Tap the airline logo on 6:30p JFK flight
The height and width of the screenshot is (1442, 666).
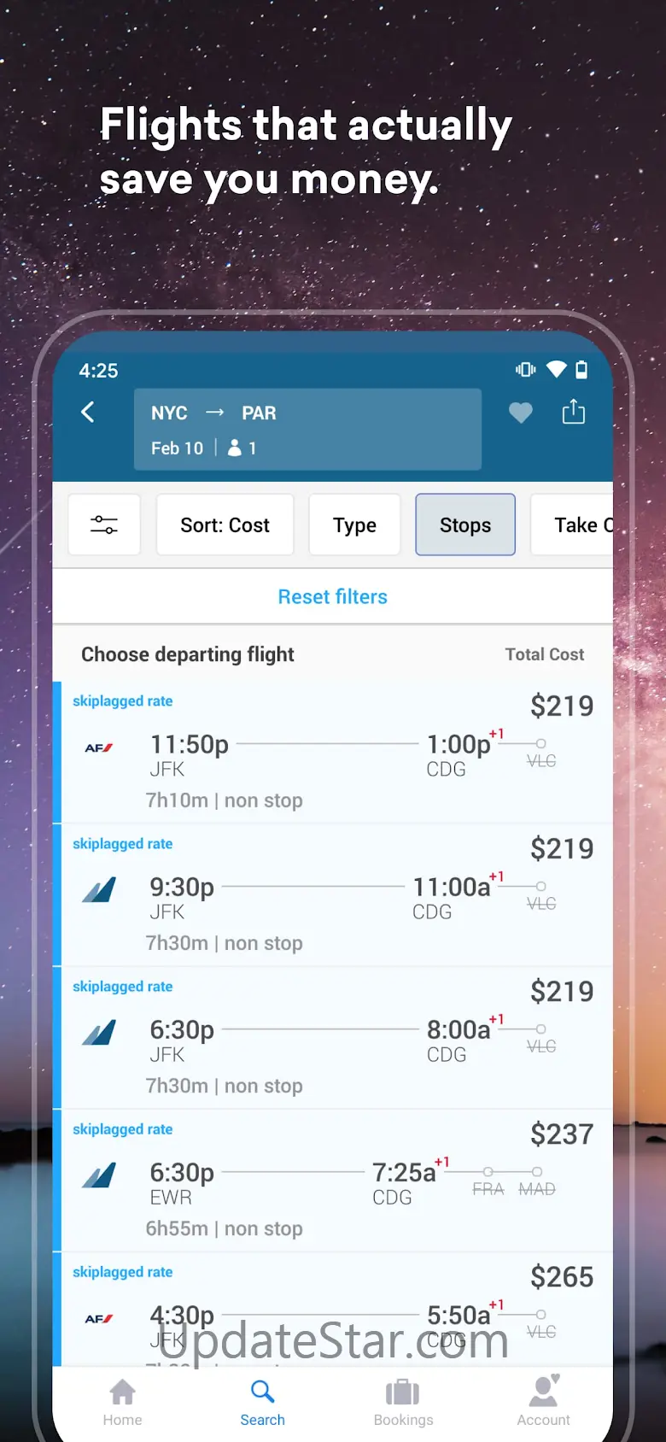[x=99, y=1034]
